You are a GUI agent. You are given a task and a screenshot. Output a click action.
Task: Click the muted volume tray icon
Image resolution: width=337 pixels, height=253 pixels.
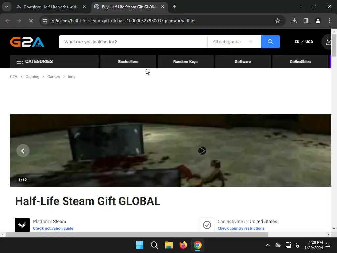[297, 245]
